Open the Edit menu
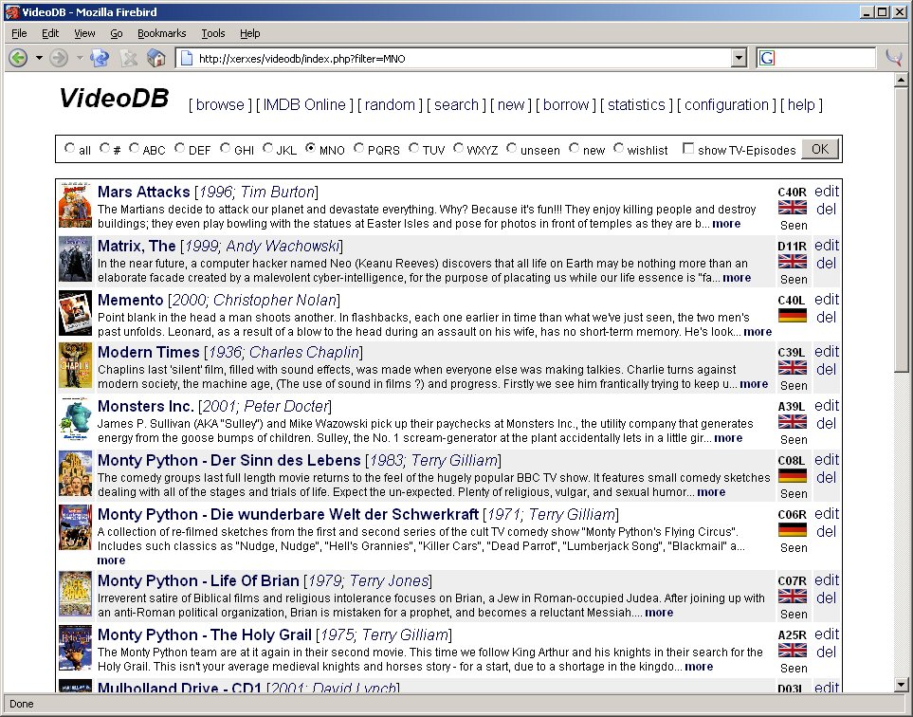The image size is (913, 717). [50, 33]
